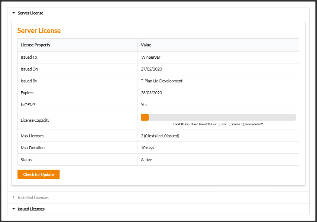Click the license capacity pool summary text
The image size is (317, 222).
(x=219, y=124)
